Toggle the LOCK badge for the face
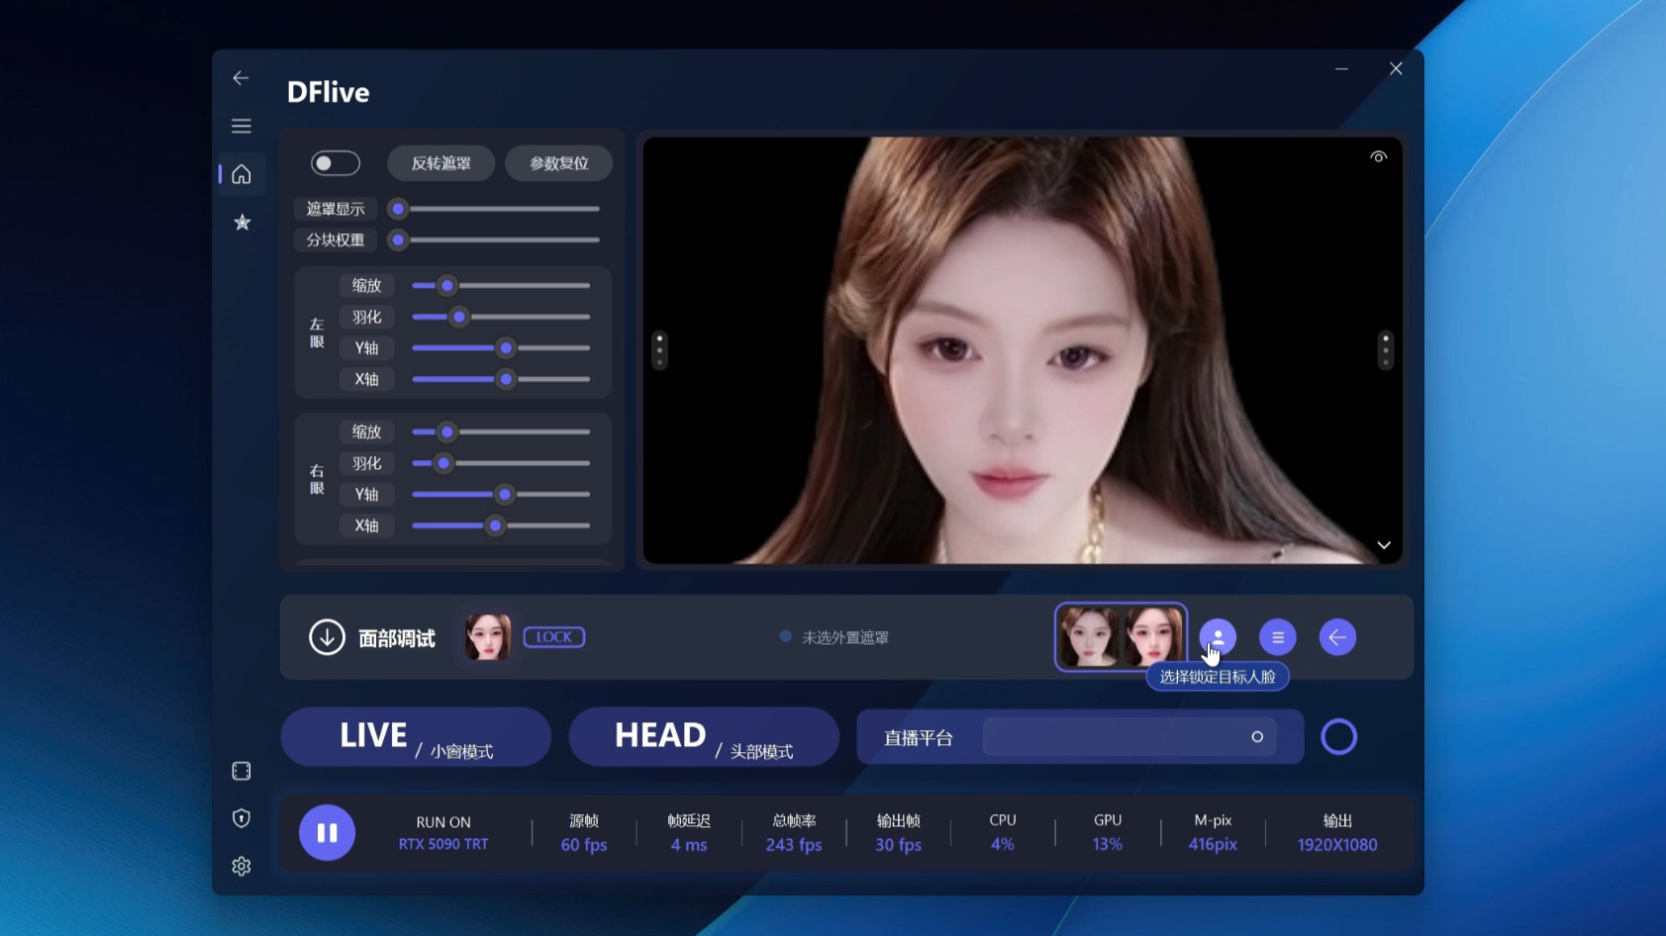Image resolution: width=1666 pixels, height=936 pixels. pos(554,637)
